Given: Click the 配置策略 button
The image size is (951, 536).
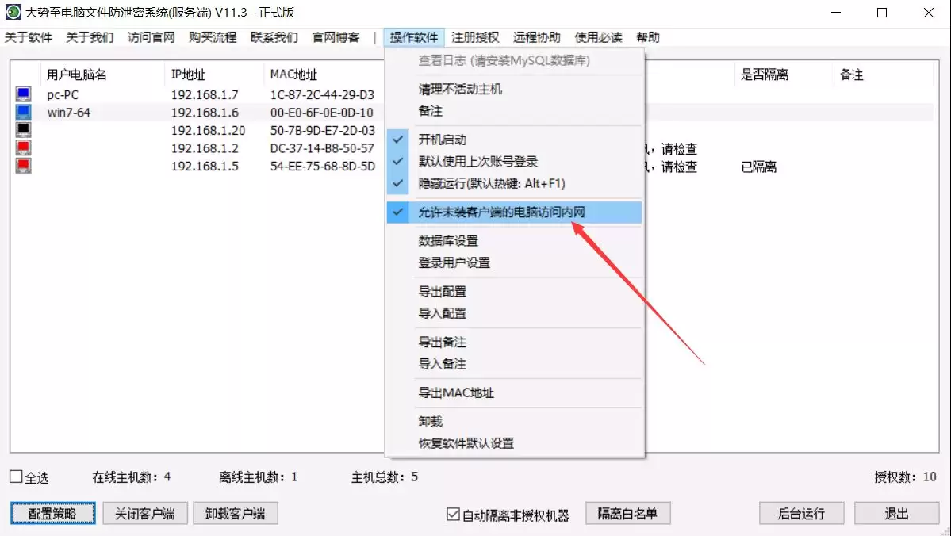Looking at the screenshot, I should click(53, 514).
